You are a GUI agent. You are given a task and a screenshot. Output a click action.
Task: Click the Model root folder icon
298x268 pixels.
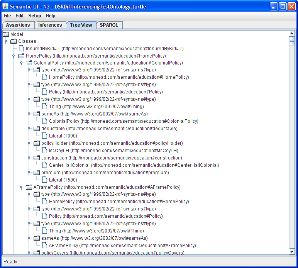6,34
